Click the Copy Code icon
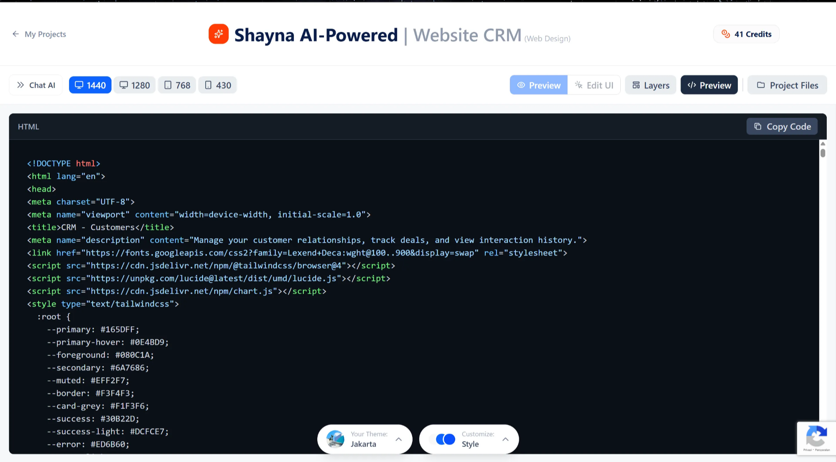This screenshot has width=836, height=462. [x=757, y=126]
